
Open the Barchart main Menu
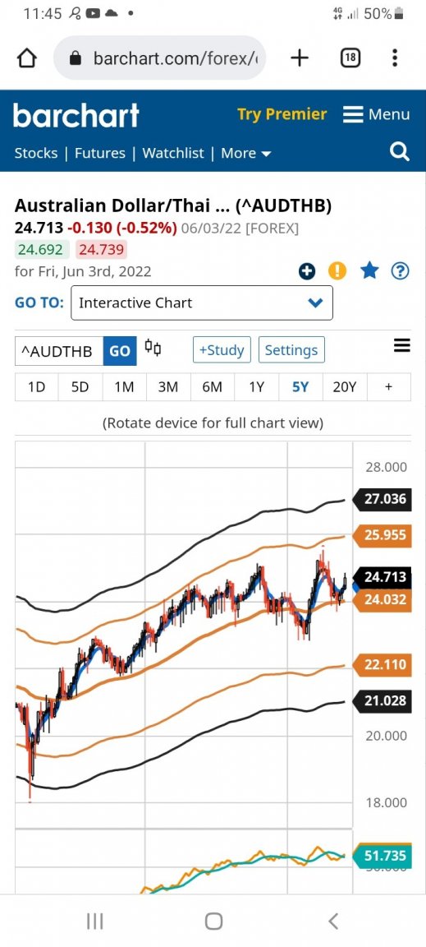click(377, 114)
